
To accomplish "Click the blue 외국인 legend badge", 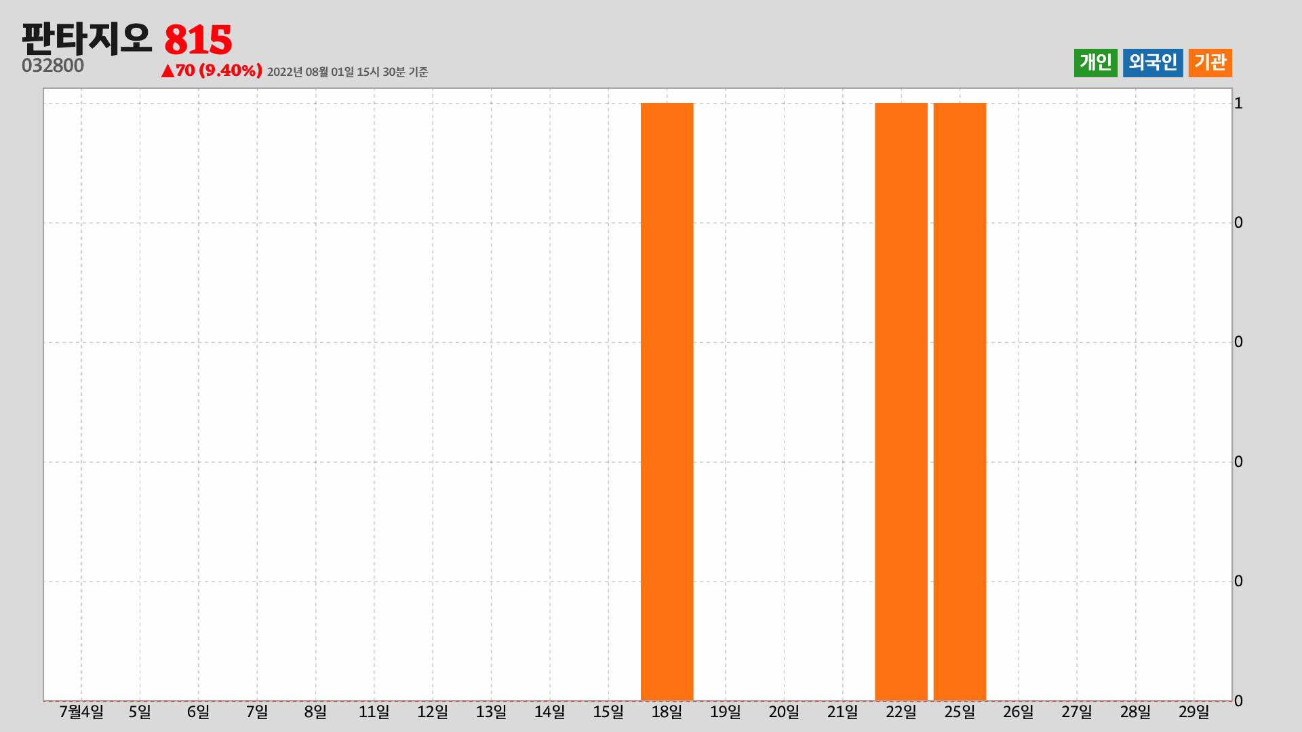I will tap(1153, 63).
